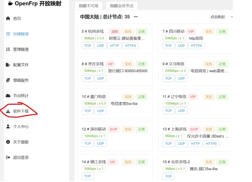
Task: Click the SVIP badge on 深圳移动
Action: [114, 130]
